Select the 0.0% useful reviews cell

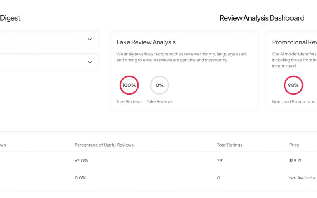click(80, 178)
